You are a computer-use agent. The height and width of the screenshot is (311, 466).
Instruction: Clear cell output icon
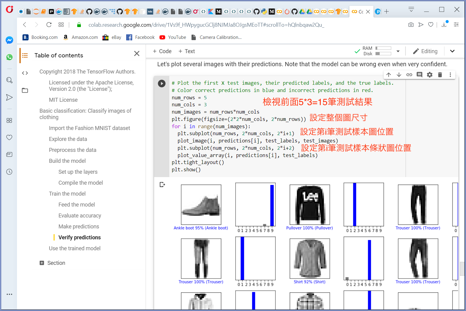(x=162, y=184)
